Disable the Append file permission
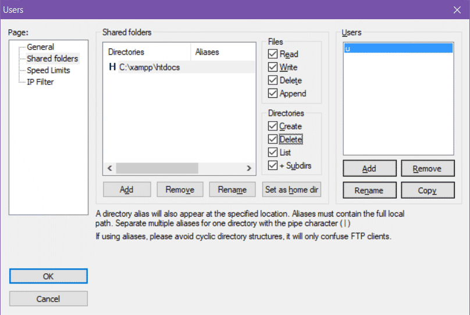Screen dimensions: 470x315 273,93
